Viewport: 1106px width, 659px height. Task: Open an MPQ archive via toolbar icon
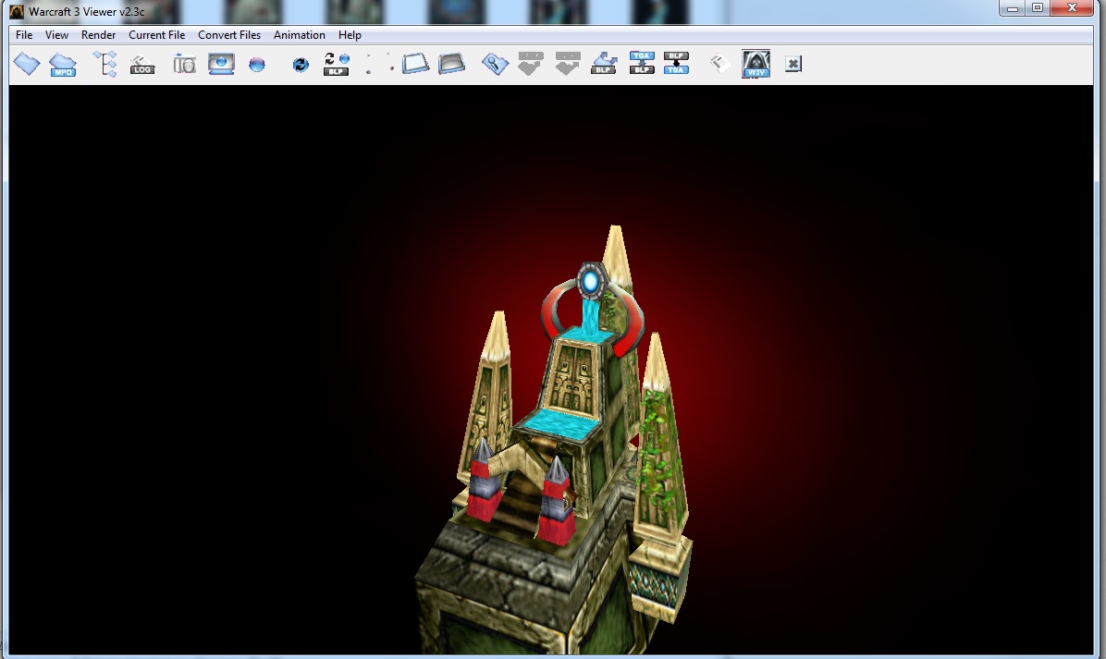(x=62, y=64)
